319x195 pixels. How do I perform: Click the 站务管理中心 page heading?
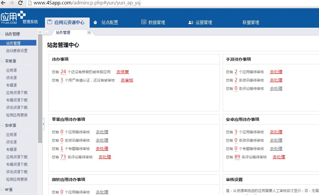pos(63,45)
